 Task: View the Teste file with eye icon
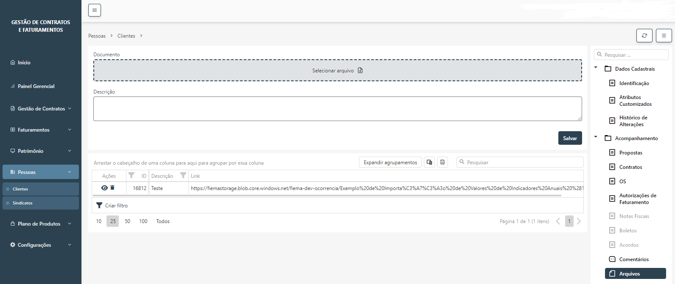(104, 187)
